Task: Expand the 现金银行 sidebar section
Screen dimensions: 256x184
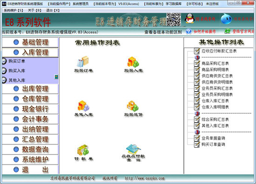Action: 30,109
